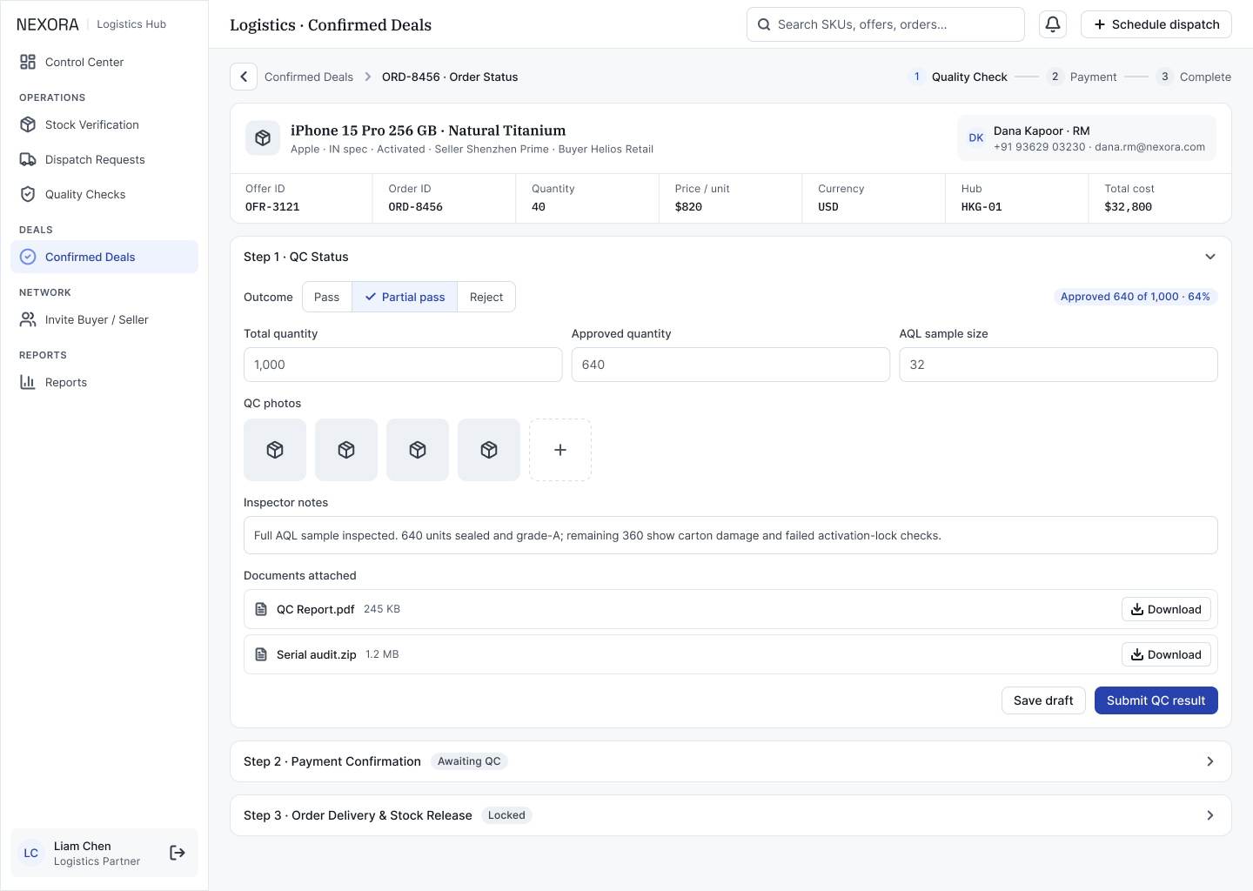Click the product package icon beside iPhone 15 Pro
This screenshot has width=1253, height=891.
pos(263,138)
